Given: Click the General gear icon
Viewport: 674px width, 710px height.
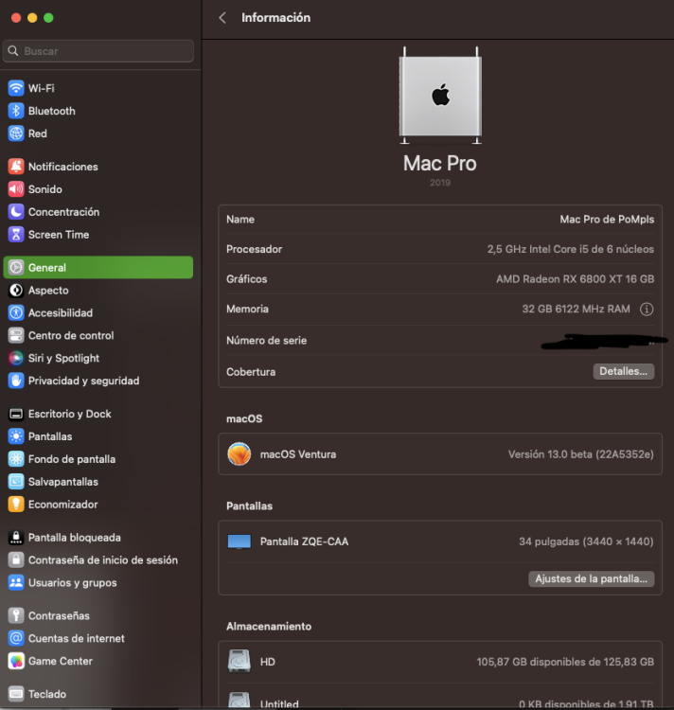Looking at the screenshot, I should [x=16, y=267].
